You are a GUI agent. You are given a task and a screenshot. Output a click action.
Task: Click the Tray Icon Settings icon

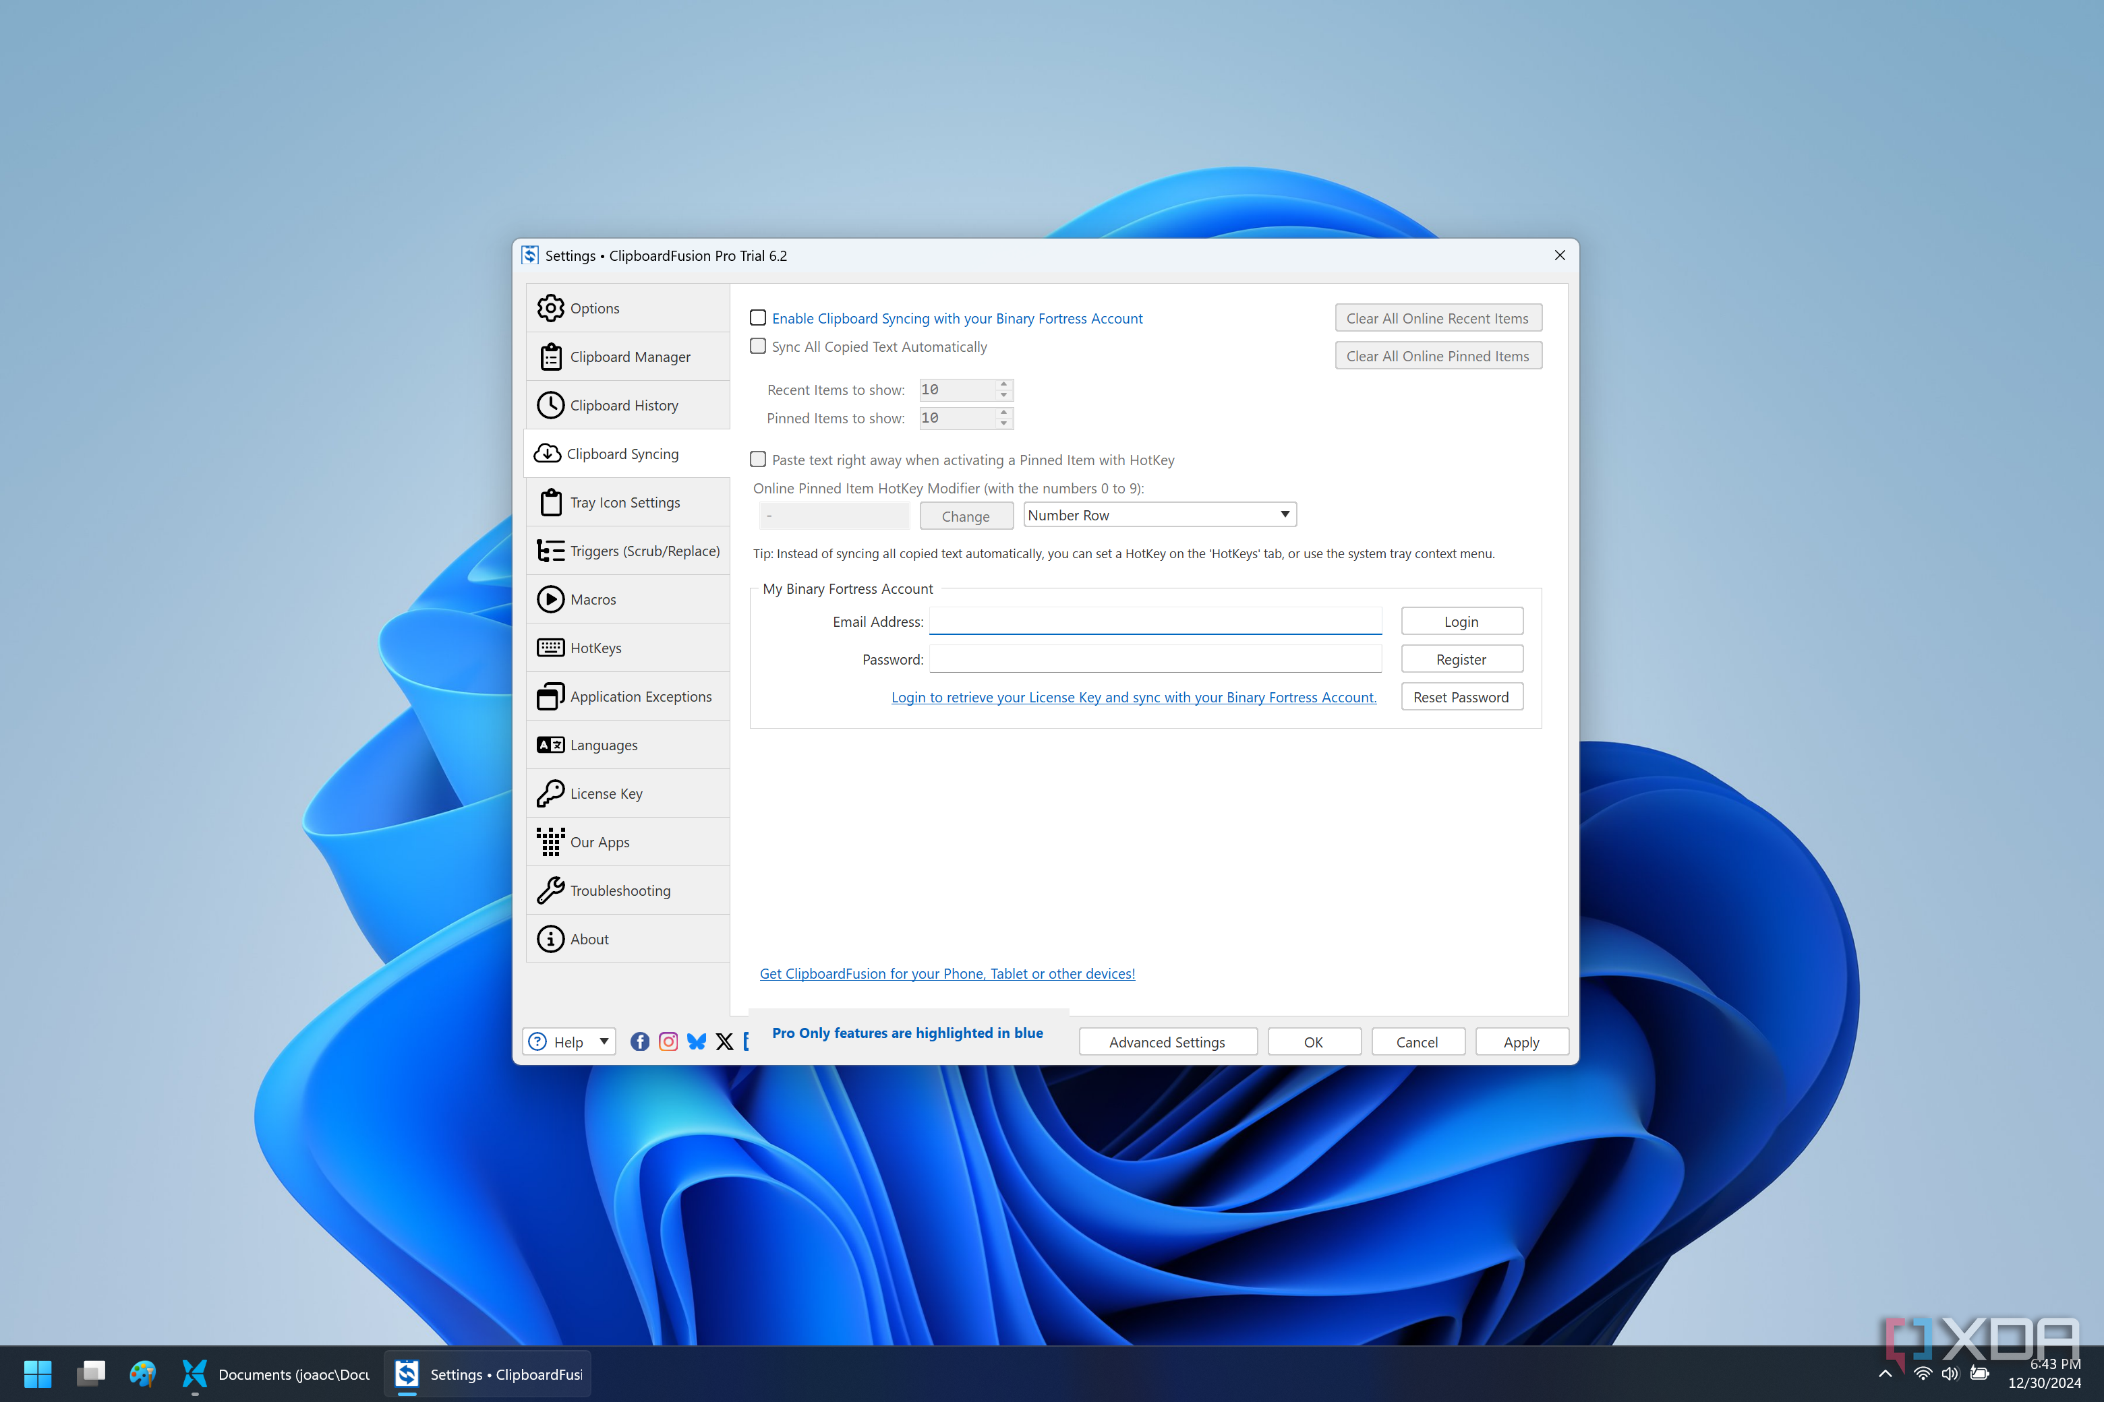550,503
